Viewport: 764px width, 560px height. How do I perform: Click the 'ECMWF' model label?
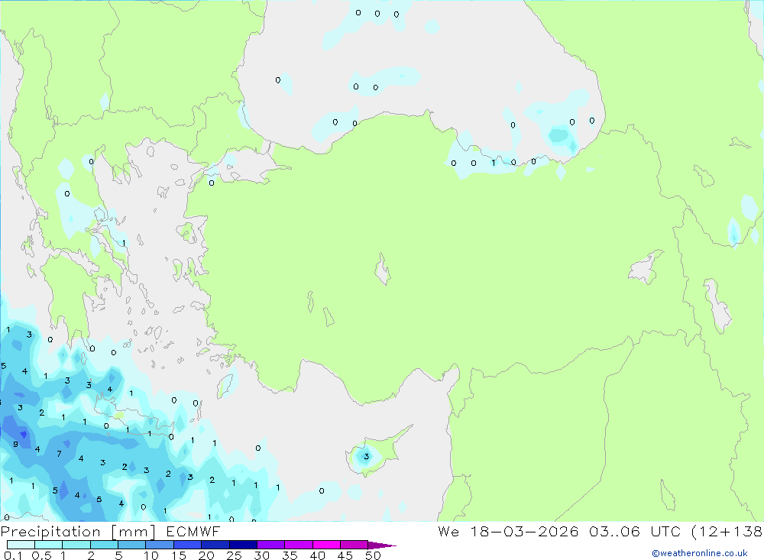point(193,531)
